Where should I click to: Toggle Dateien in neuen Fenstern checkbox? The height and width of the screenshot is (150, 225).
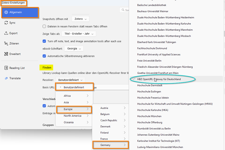(44, 26)
